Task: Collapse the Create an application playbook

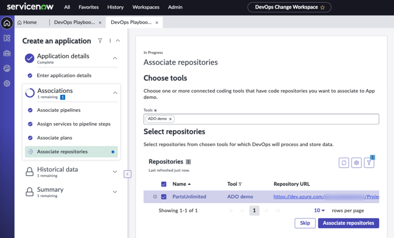Action: point(118,40)
